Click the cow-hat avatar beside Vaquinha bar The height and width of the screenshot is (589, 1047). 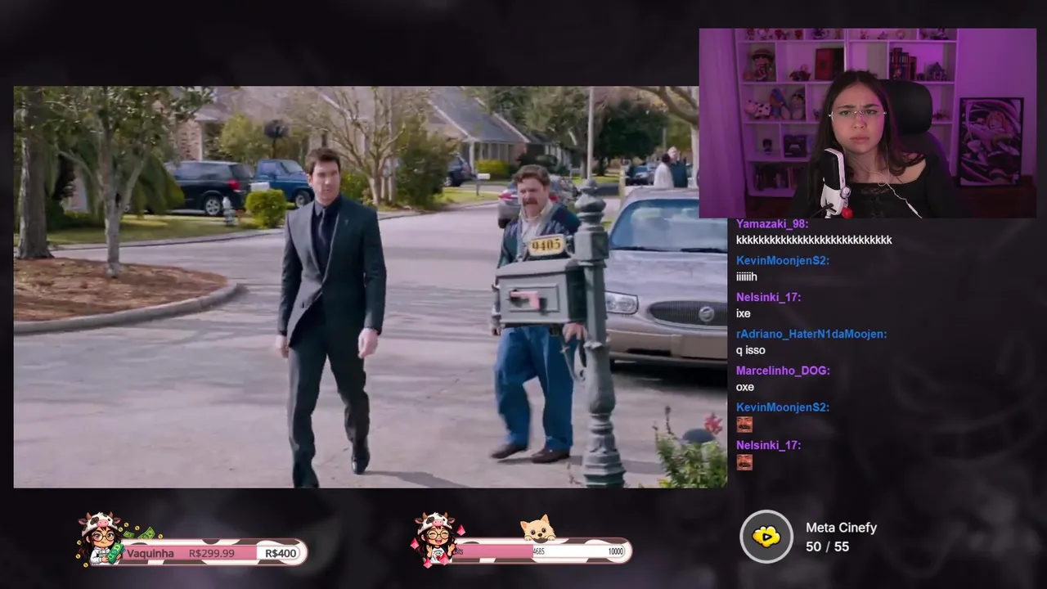99,538
